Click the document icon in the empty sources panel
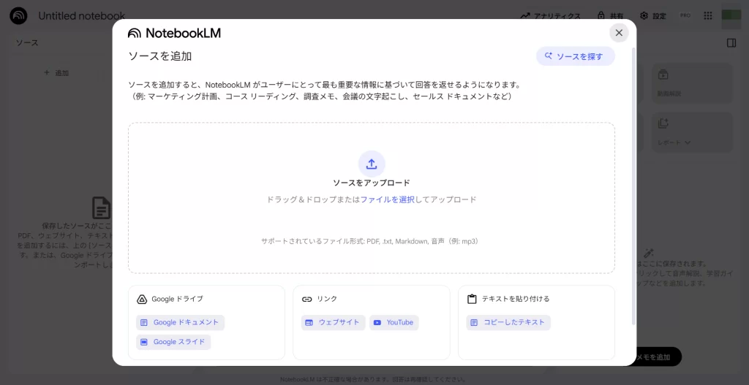Viewport: 749px width, 385px height. pyautogui.click(x=101, y=207)
